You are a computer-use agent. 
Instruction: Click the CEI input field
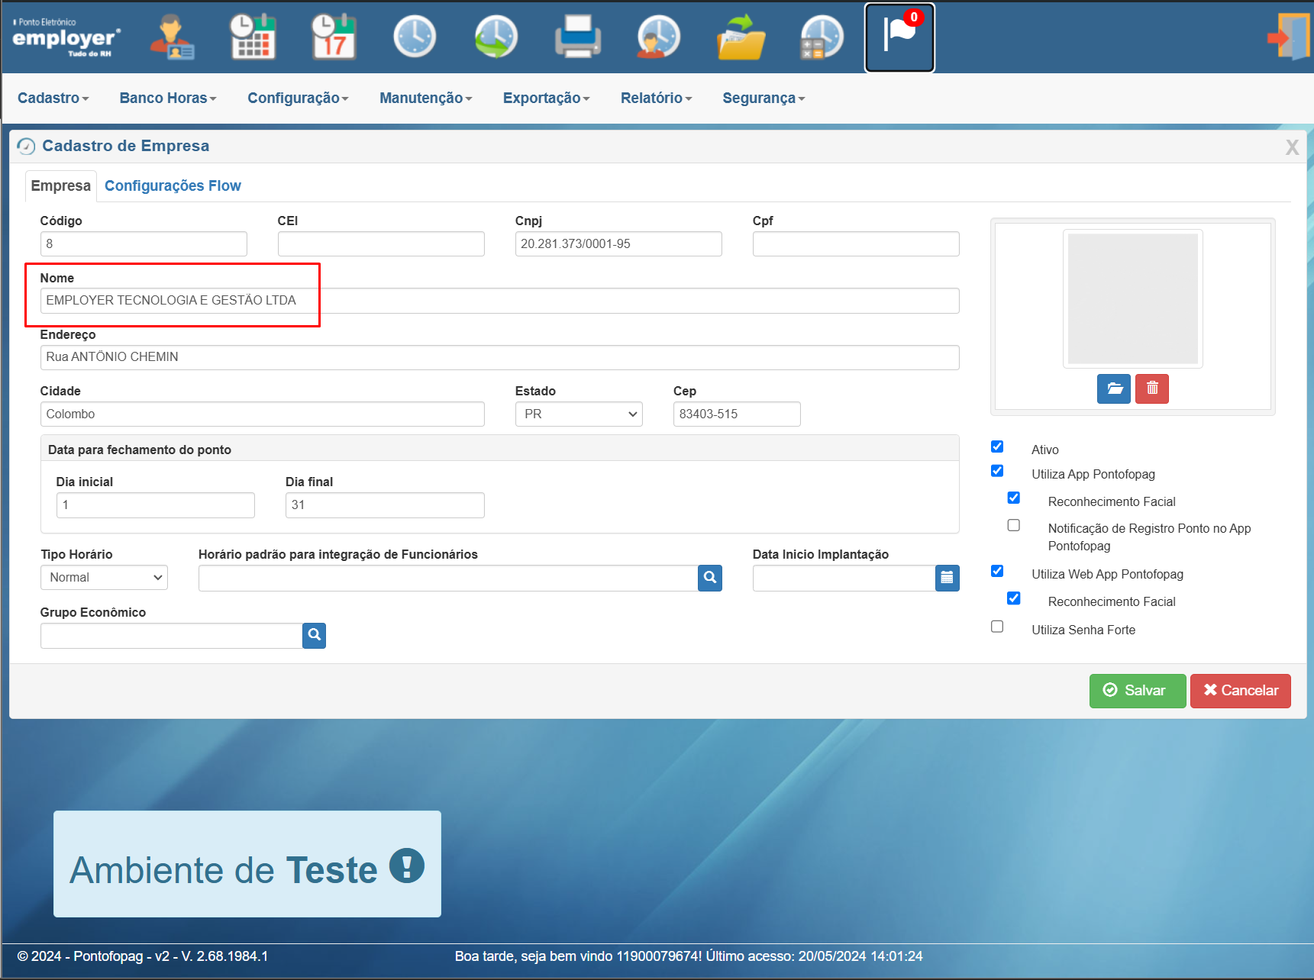pos(381,244)
